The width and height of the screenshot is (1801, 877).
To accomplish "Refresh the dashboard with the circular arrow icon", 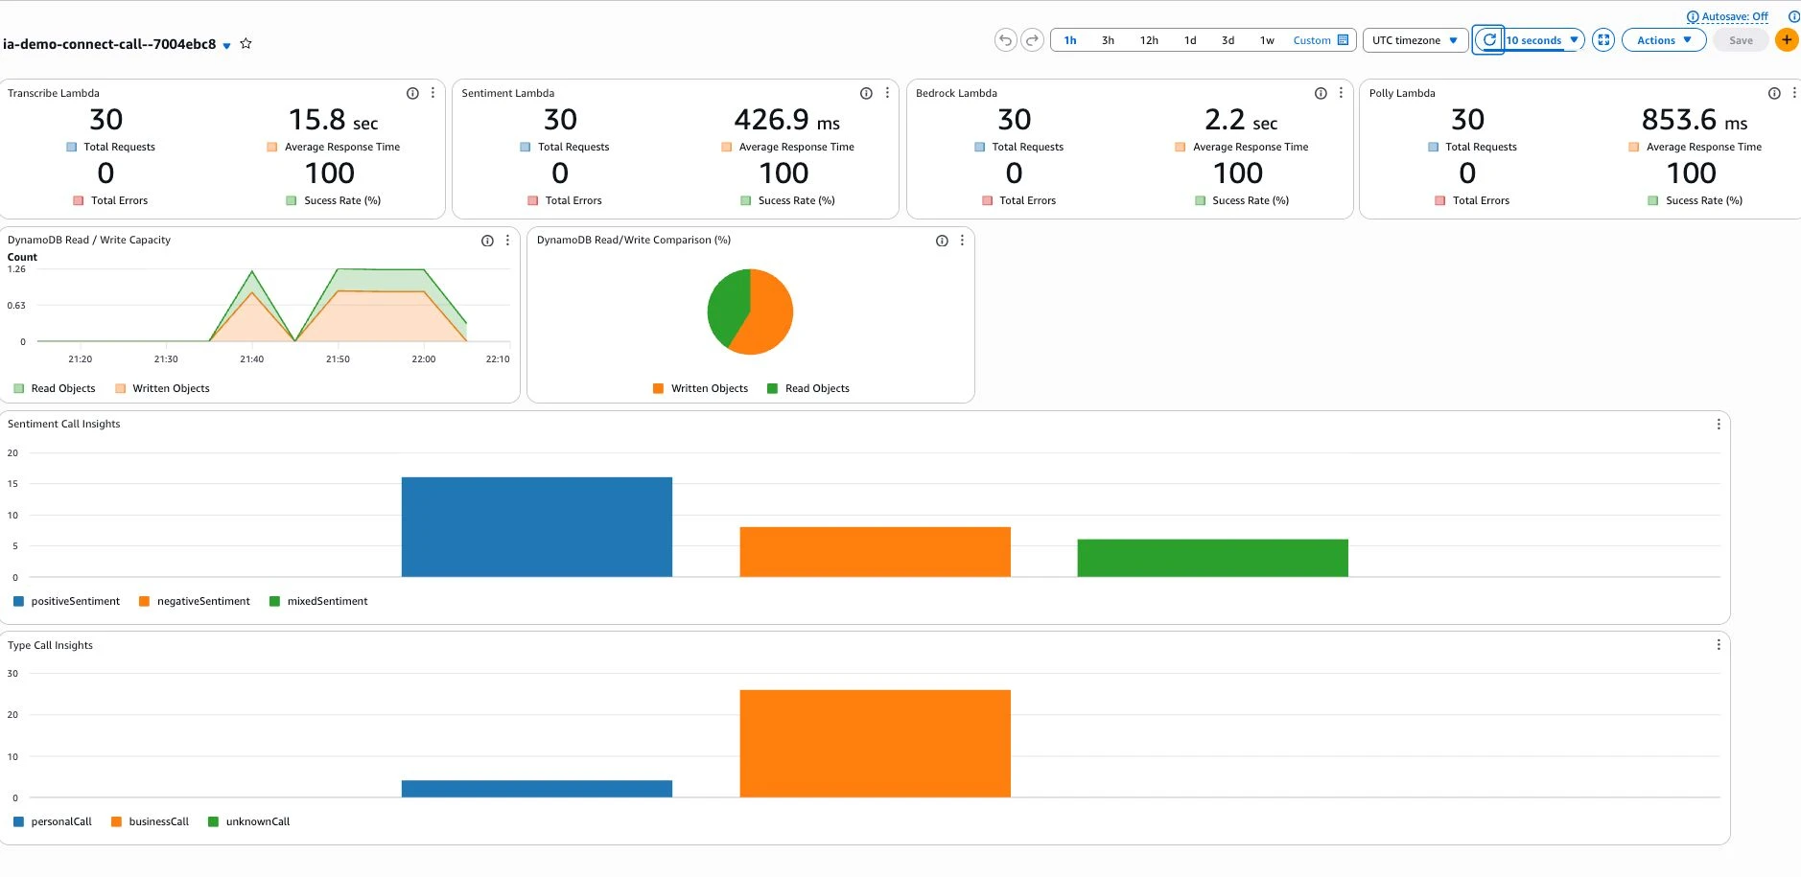I will point(1488,40).
